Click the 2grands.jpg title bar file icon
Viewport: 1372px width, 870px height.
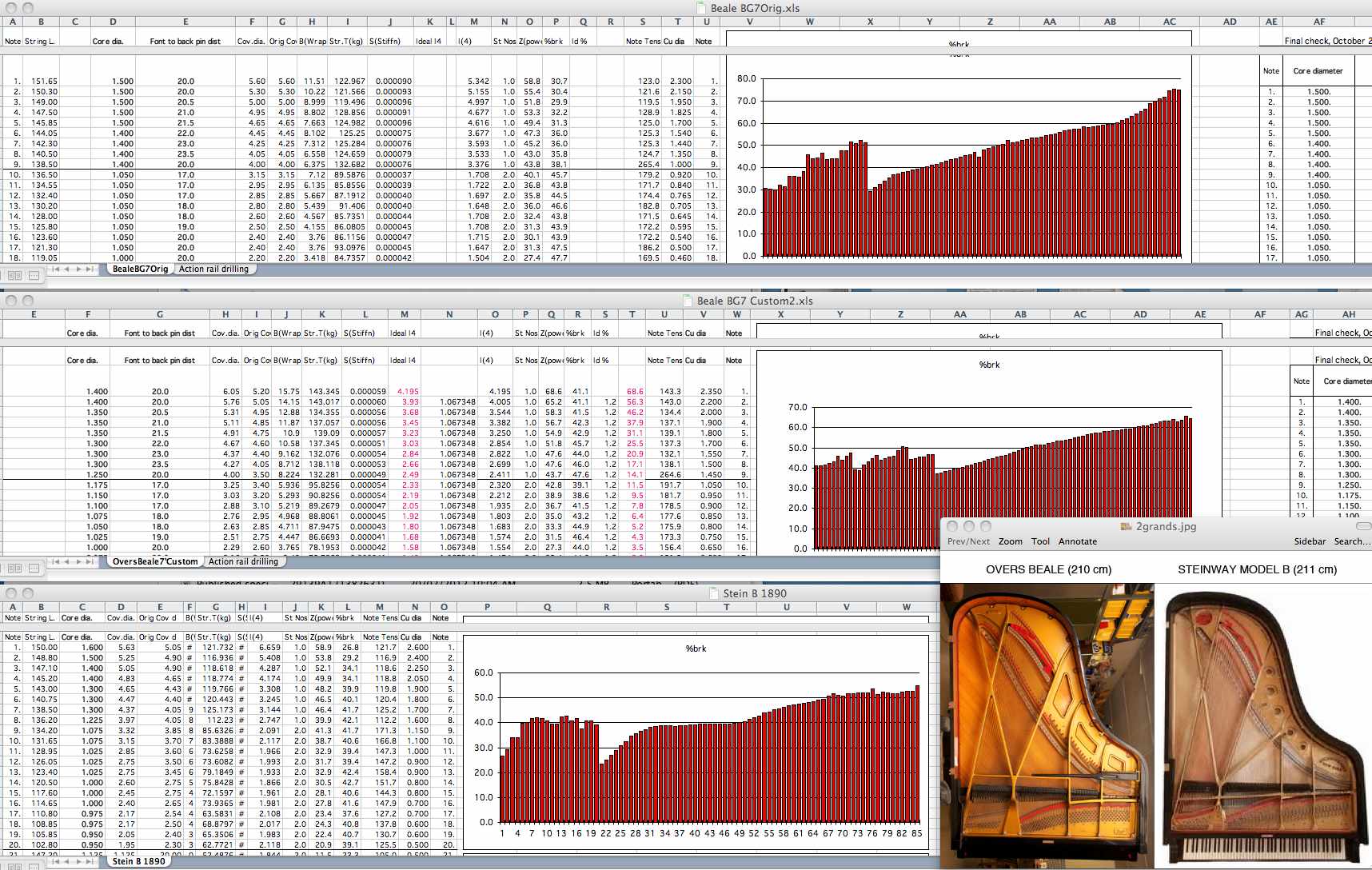tap(1127, 526)
